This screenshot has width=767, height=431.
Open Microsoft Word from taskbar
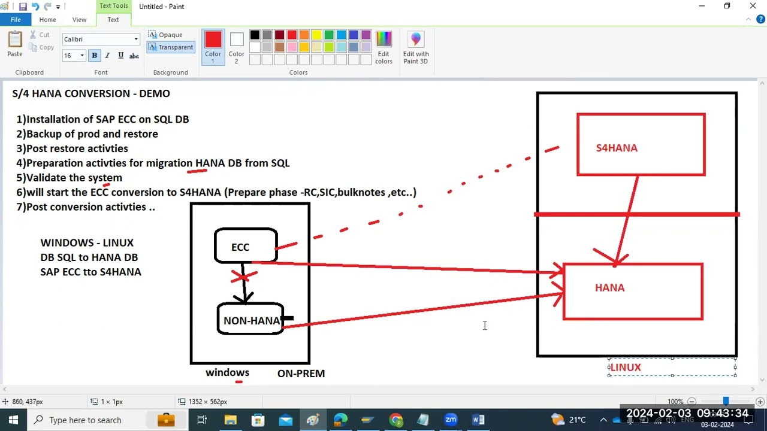478,420
